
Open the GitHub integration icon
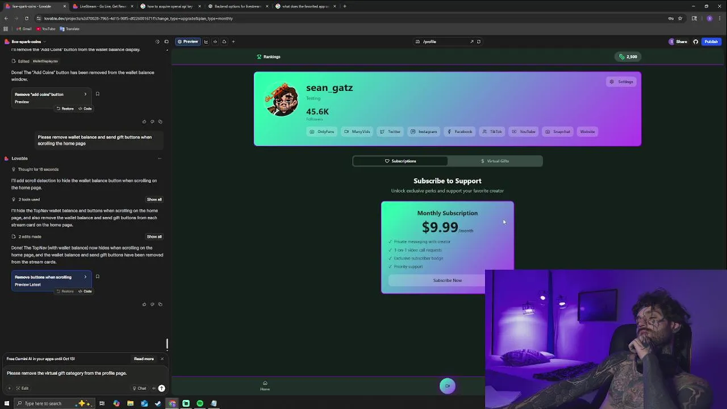[696, 41]
